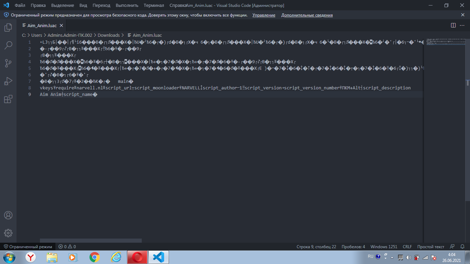Change CRLF line ending setting
Screen dimensions: 470x264
[407, 247]
